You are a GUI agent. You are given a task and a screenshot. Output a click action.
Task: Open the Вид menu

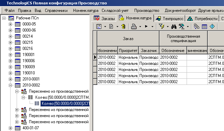38,11
